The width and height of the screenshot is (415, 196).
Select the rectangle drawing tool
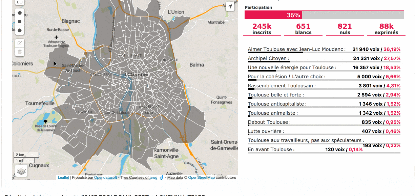20,22
